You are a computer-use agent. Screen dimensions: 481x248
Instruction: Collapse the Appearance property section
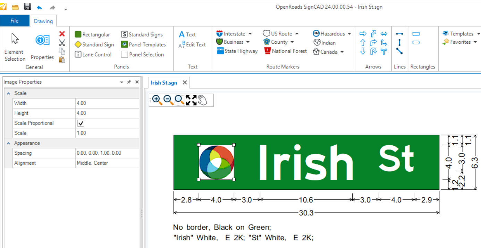(8, 143)
